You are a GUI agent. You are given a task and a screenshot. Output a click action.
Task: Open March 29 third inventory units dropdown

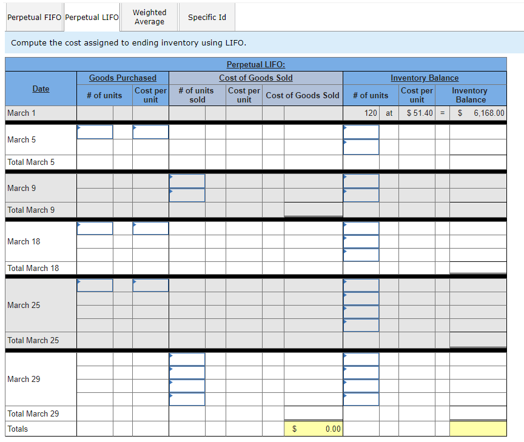coord(361,386)
